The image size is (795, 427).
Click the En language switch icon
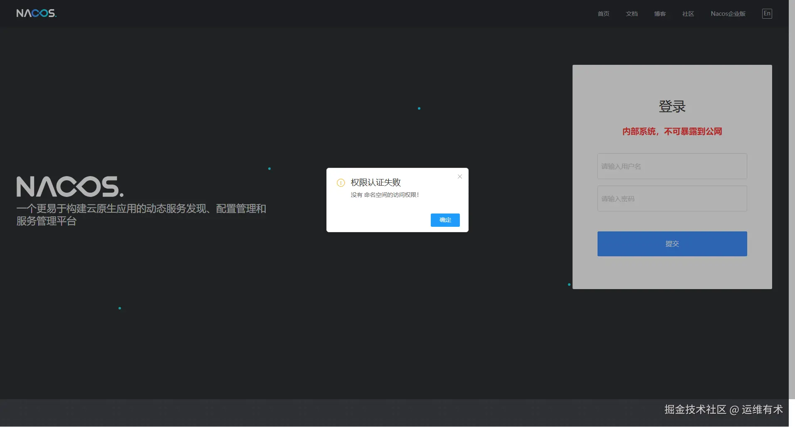click(766, 13)
